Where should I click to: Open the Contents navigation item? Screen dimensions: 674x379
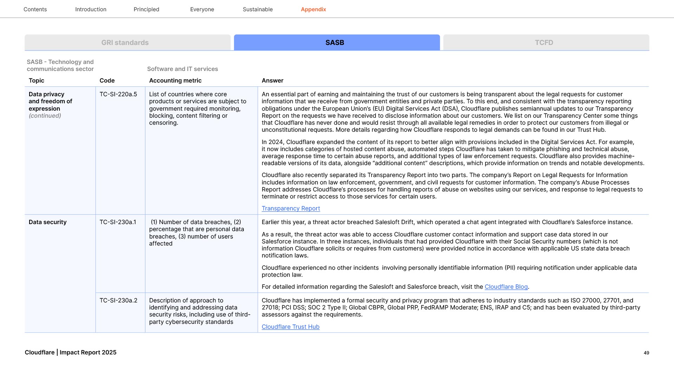35,9
